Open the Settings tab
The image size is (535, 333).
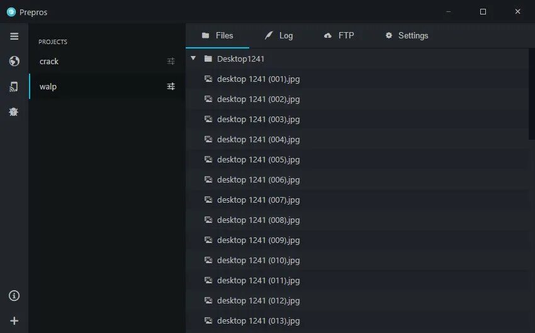tap(407, 35)
